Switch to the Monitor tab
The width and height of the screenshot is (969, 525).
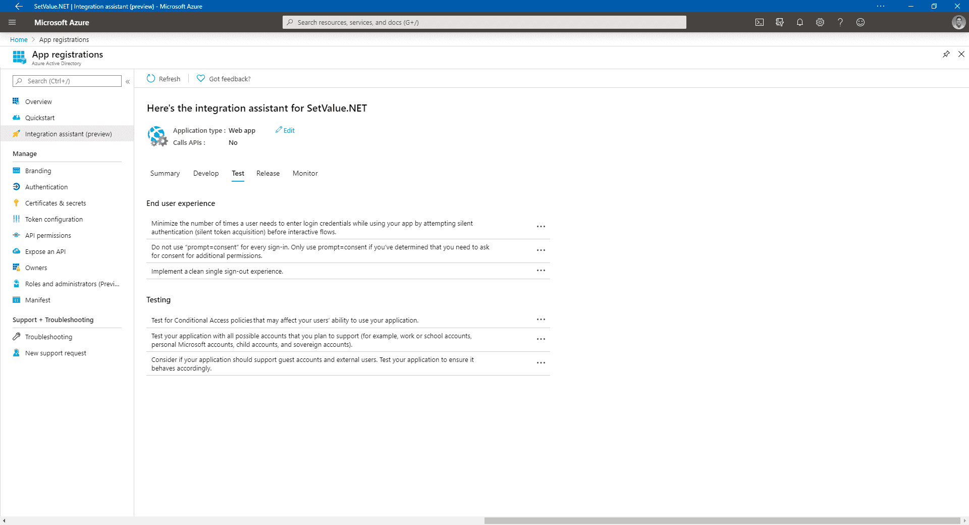[x=305, y=173]
